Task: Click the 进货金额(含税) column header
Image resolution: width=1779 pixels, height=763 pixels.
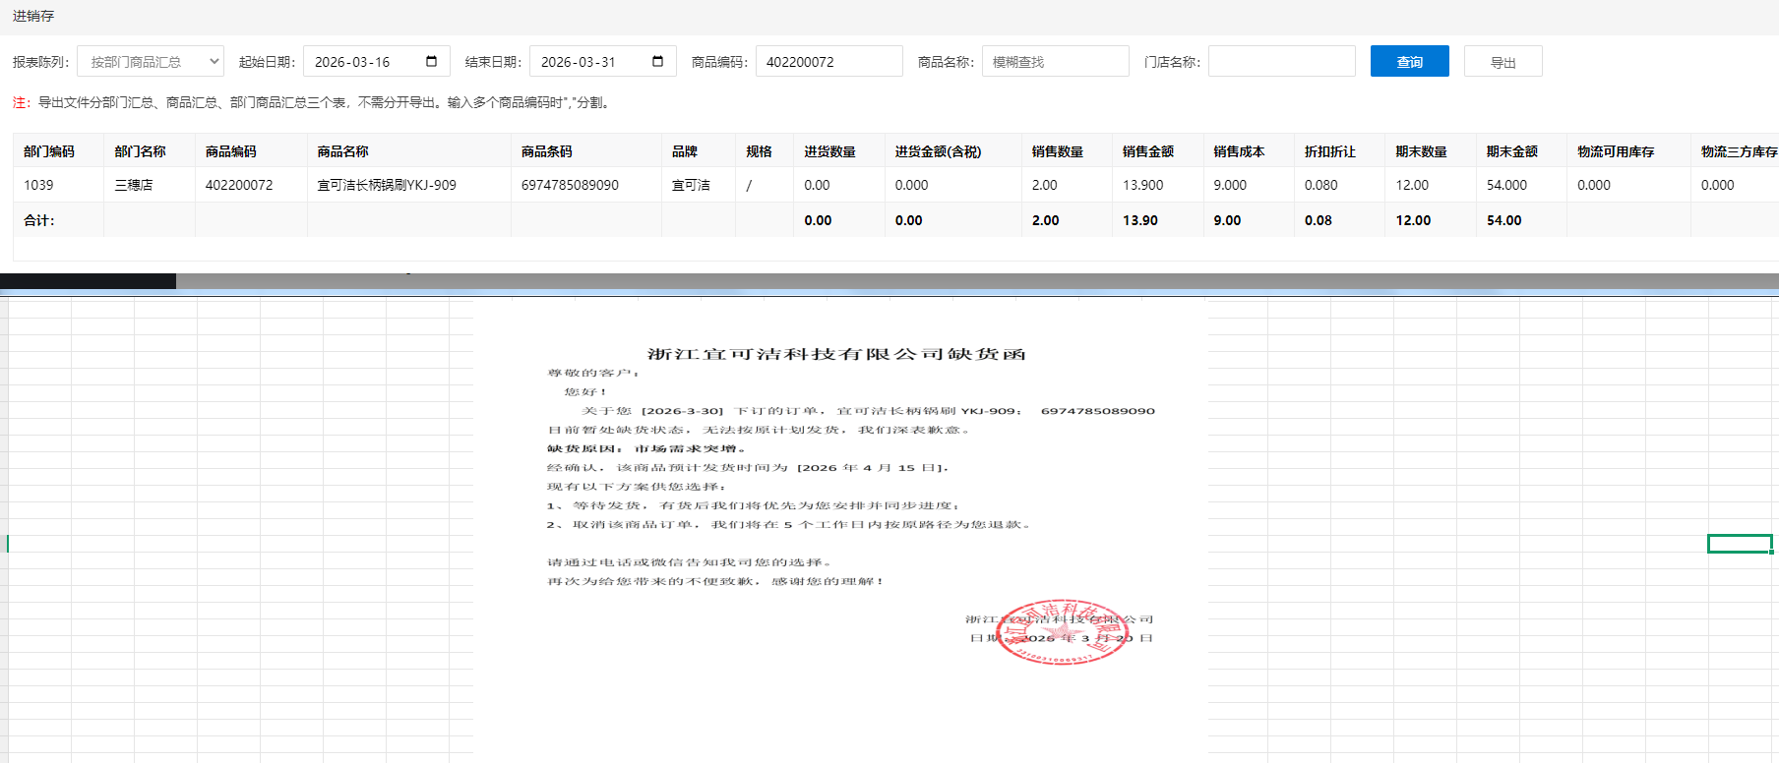Action: pos(938,151)
